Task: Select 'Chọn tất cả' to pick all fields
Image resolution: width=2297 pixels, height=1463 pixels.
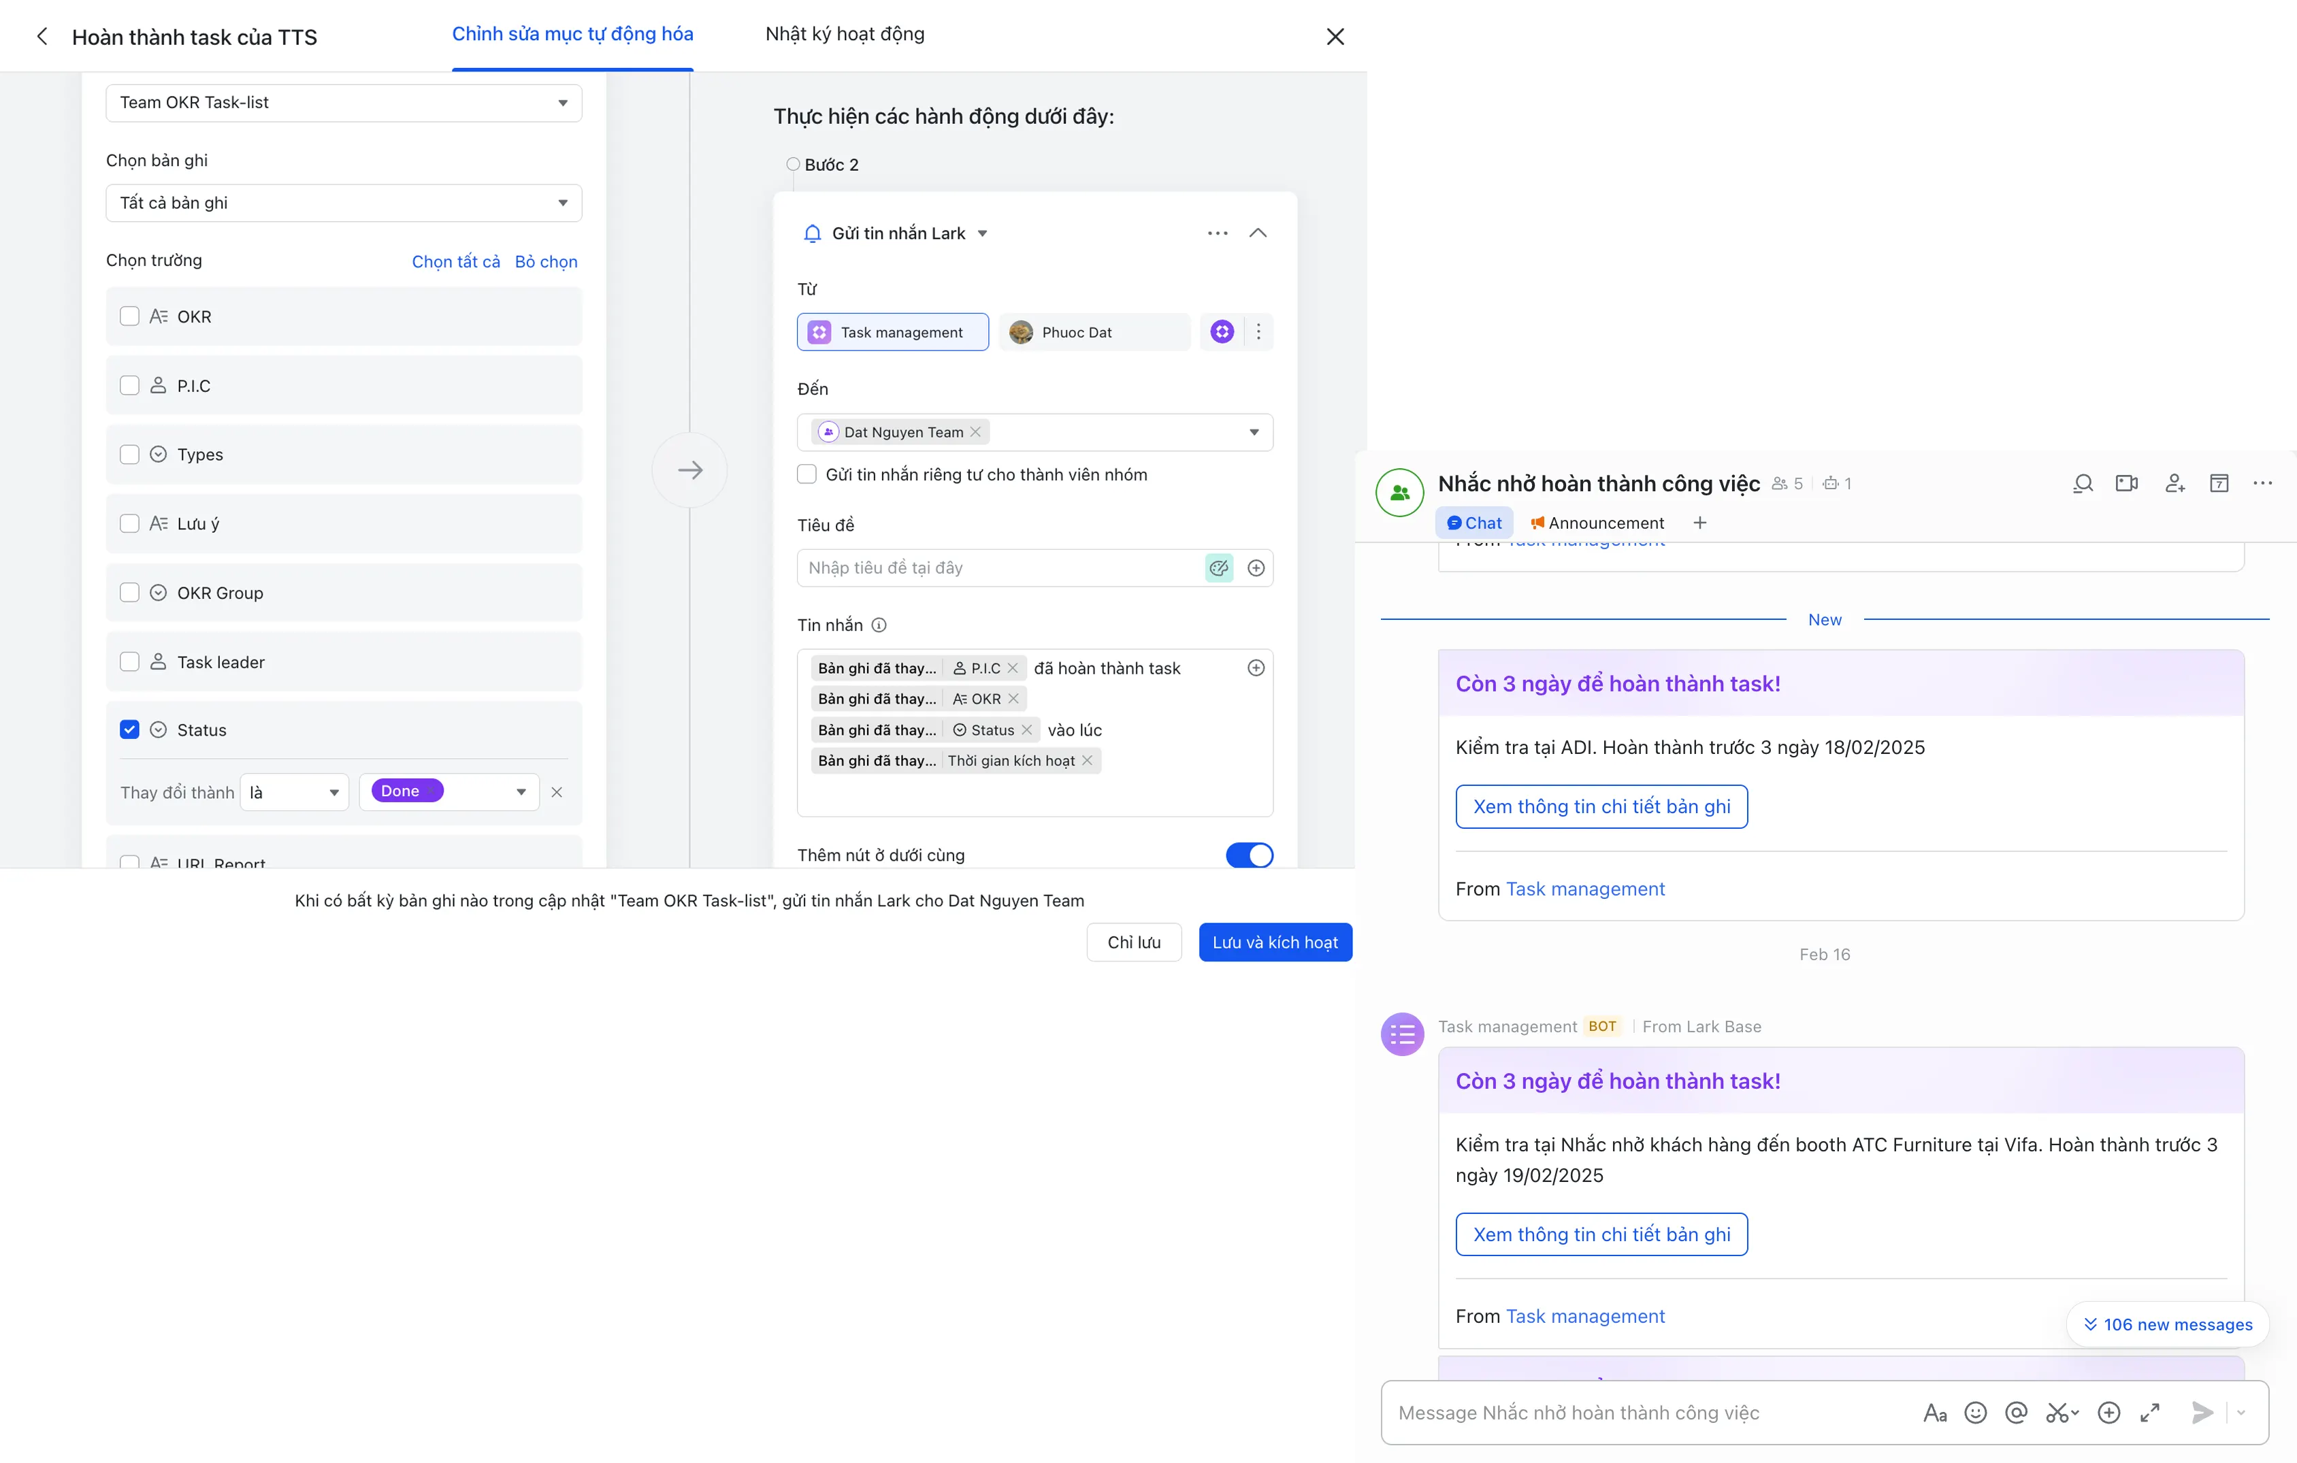Action: pos(456,261)
